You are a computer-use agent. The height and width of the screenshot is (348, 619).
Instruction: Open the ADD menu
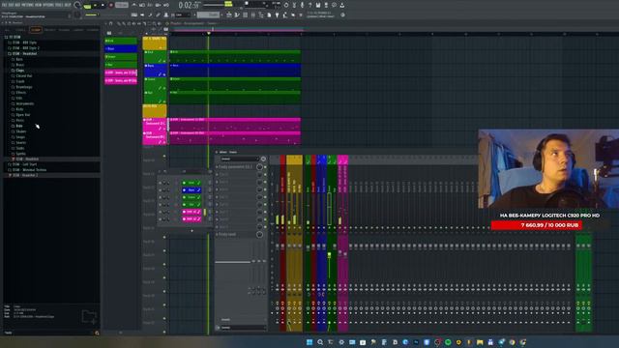tap(17, 5)
